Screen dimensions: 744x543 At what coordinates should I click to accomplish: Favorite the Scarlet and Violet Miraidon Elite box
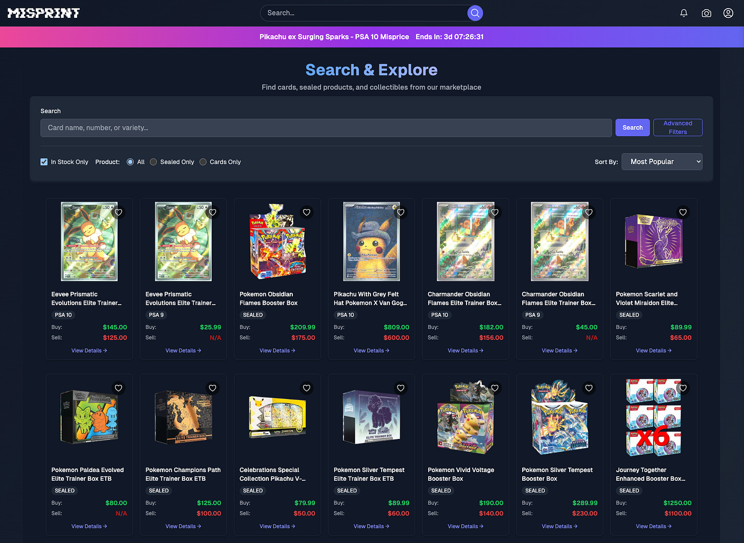683,212
